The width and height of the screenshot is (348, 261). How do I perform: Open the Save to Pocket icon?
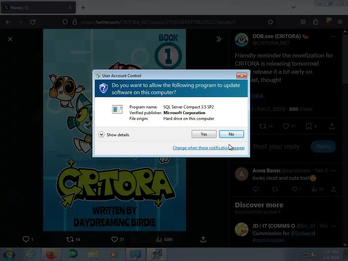[303, 22]
